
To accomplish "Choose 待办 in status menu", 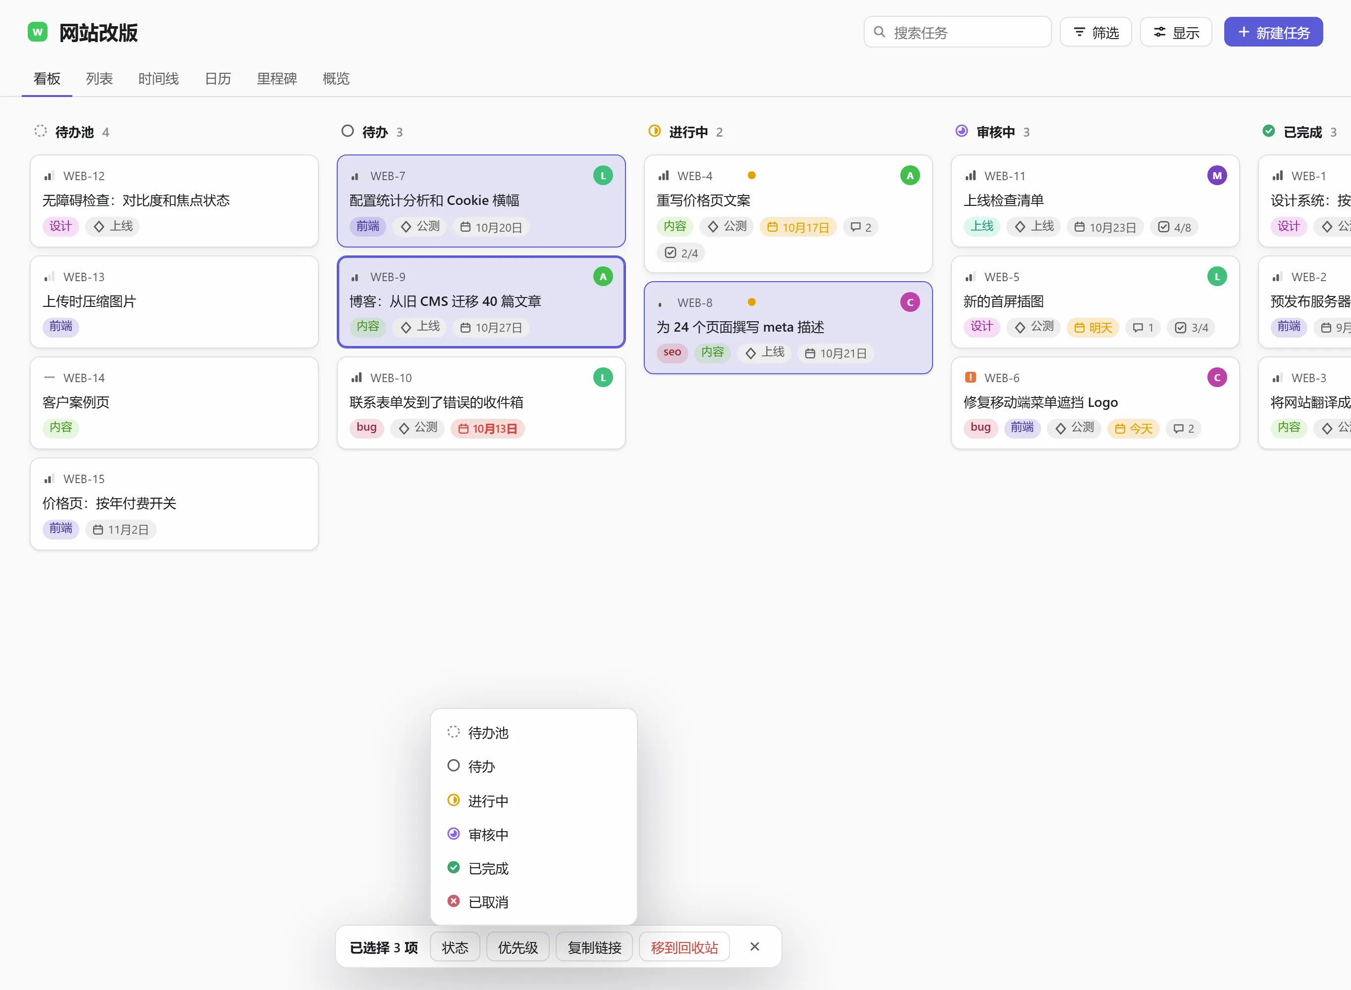I will [x=533, y=766].
